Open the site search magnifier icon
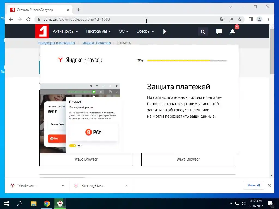Viewport: 279px width, 209px height. (203, 32)
